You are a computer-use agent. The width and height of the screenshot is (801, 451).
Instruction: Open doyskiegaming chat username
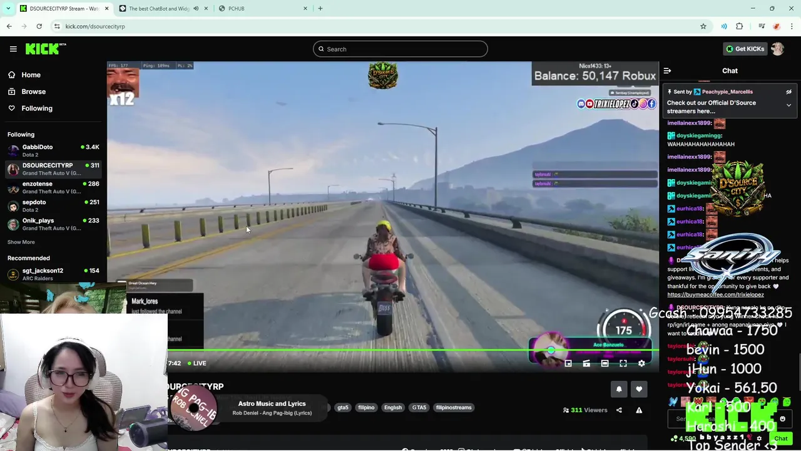pyautogui.click(x=699, y=135)
